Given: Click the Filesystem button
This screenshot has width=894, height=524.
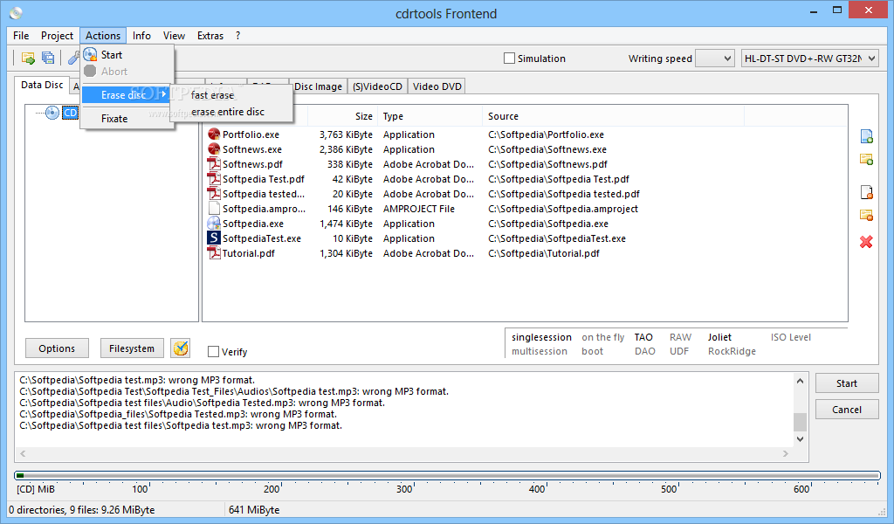Looking at the screenshot, I should tap(132, 348).
